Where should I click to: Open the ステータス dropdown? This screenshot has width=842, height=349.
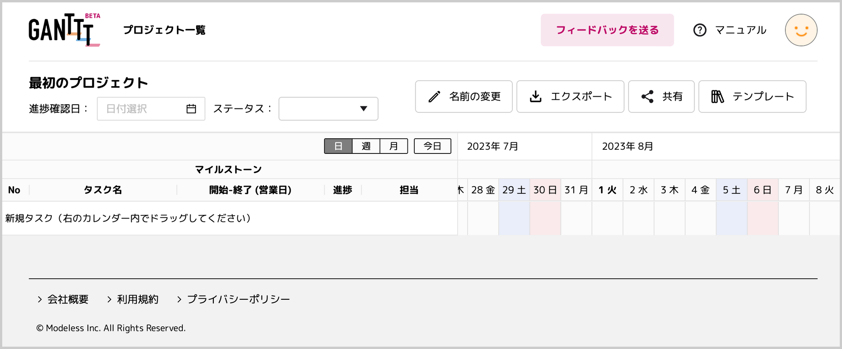[328, 109]
